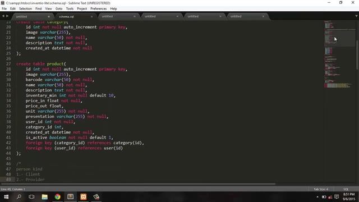Click line number 44 in the gutter

[8, 153]
